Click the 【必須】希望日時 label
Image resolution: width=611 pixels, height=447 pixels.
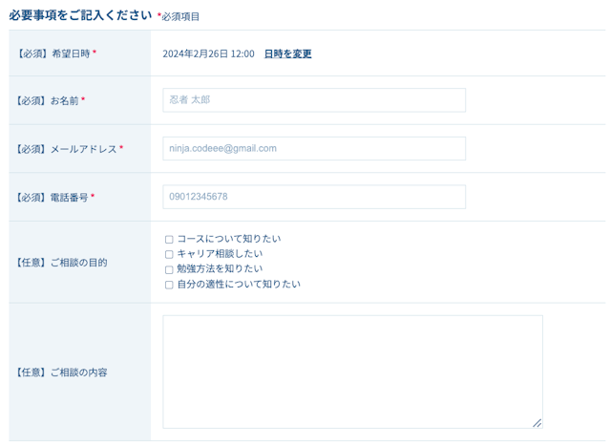point(55,53)
